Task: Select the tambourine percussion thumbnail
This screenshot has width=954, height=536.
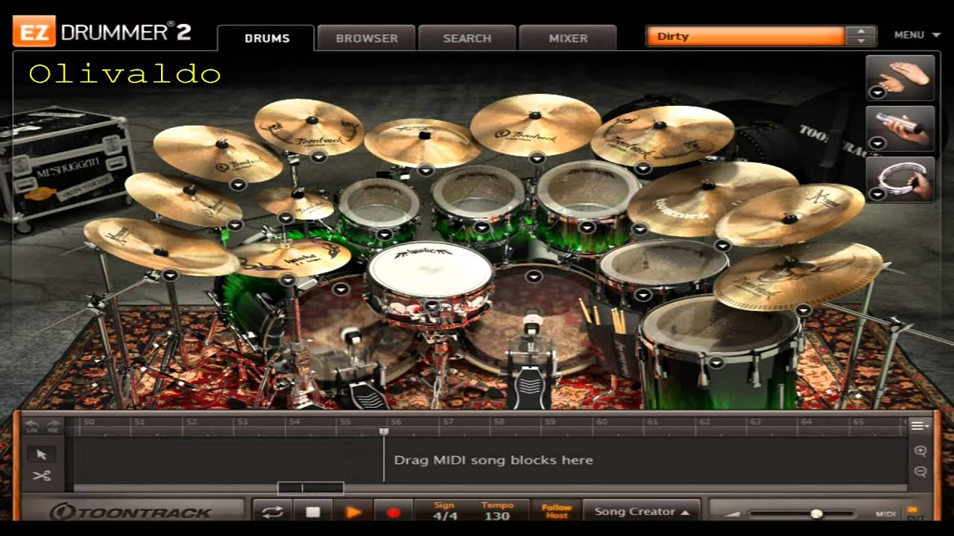Action: pos(900,179)
